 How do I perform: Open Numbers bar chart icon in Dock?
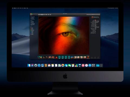click(x=76, y=65)
